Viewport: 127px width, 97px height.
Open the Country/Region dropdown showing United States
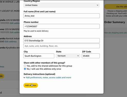pos(61,5)
